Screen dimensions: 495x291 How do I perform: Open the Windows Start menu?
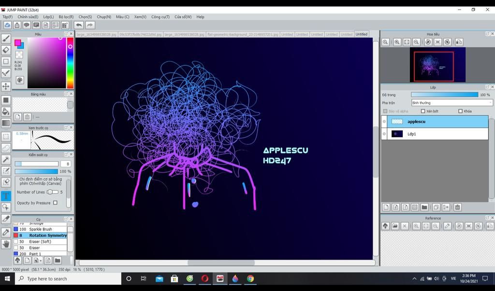(7, 278)
